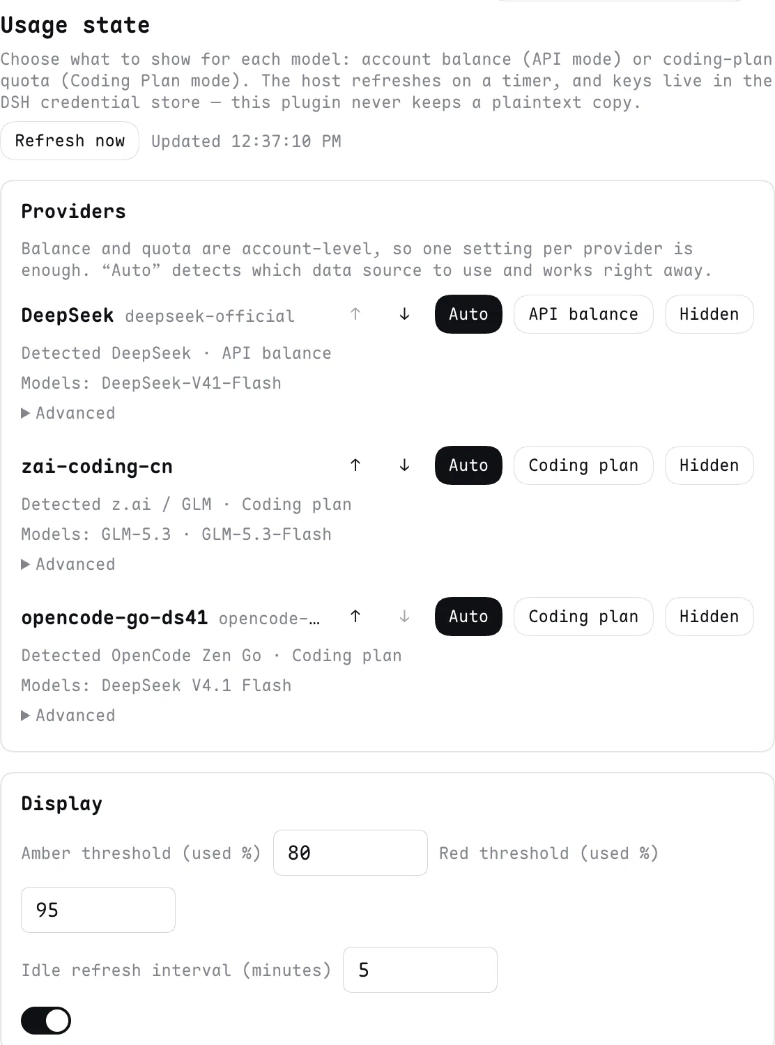Focus the Red threshold field showing 95
Image resolution: width=775 pixels, height=1045 pixels.
[98, 910]
